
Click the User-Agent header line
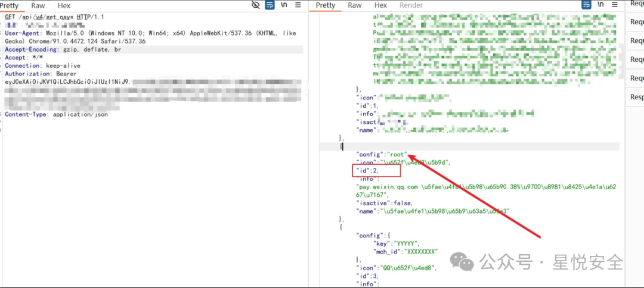click(150, 37)
